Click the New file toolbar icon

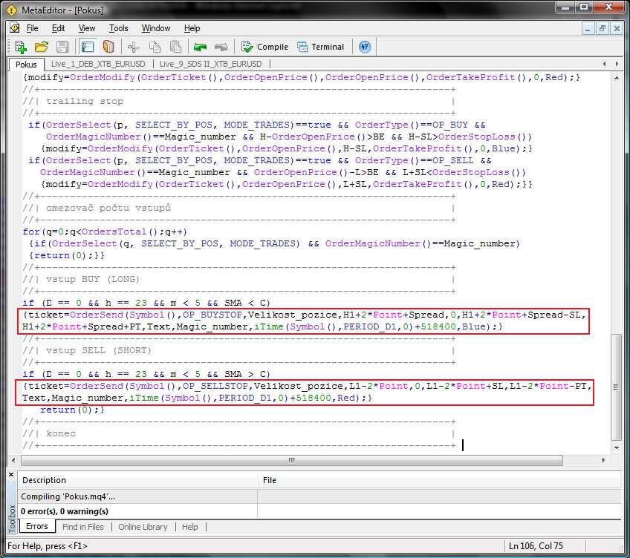[20, 47]
